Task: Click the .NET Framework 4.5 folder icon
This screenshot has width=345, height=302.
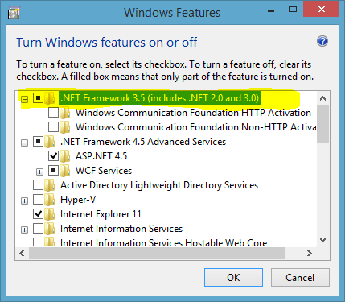Action: pyautogui.click(x=50, y=142)
